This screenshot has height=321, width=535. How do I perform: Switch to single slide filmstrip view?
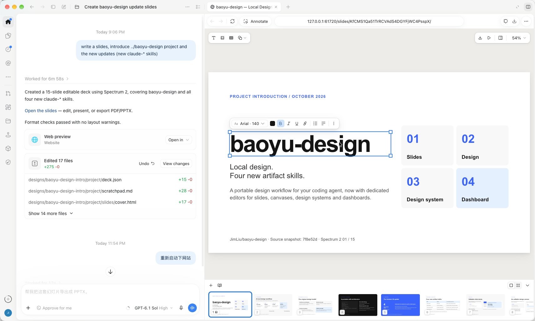[511, 285]
